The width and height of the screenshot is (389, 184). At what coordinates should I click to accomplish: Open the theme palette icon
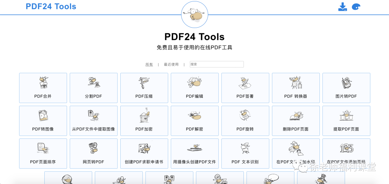(x=356, y=7)
